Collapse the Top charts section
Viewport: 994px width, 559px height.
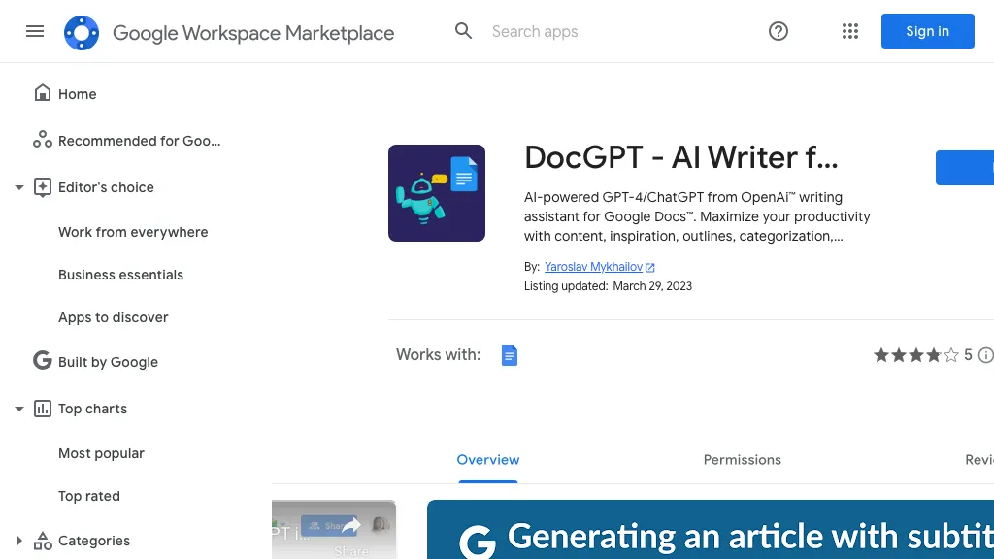click(x=19, y=409)
